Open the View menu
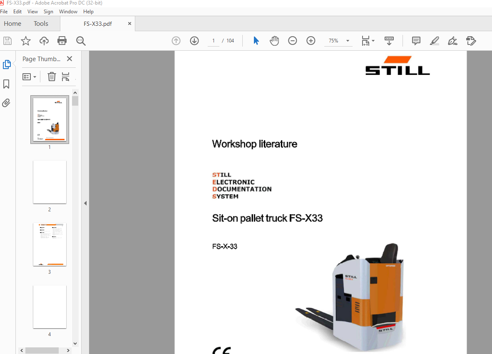Viewport: 492px width, 354px height. pyautogui.click(x=32, y=12)
